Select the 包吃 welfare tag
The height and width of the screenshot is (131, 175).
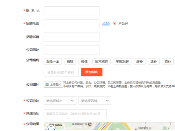click(70, 61)
